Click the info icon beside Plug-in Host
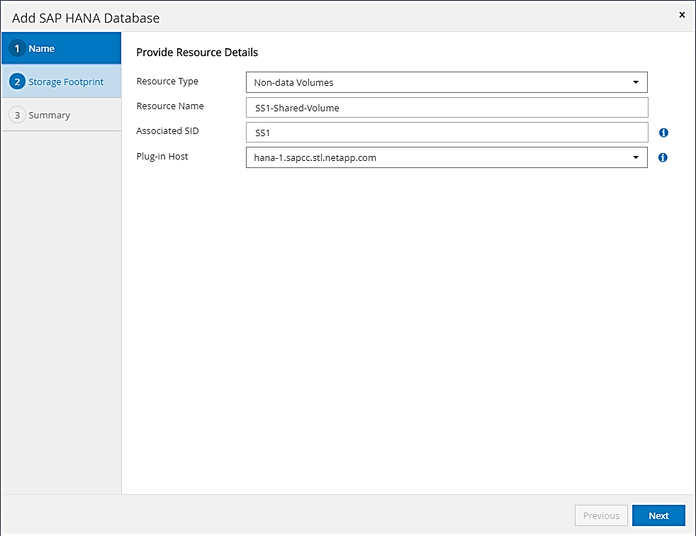696x536 pixels. (663, 157)
